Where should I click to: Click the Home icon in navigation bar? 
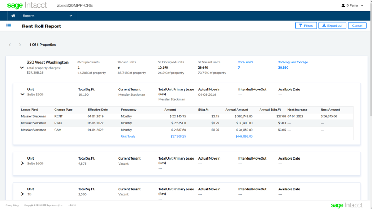coord(13,16)
